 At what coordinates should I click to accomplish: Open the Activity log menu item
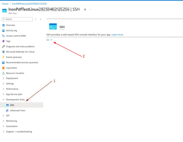click(x=11, y=31)
